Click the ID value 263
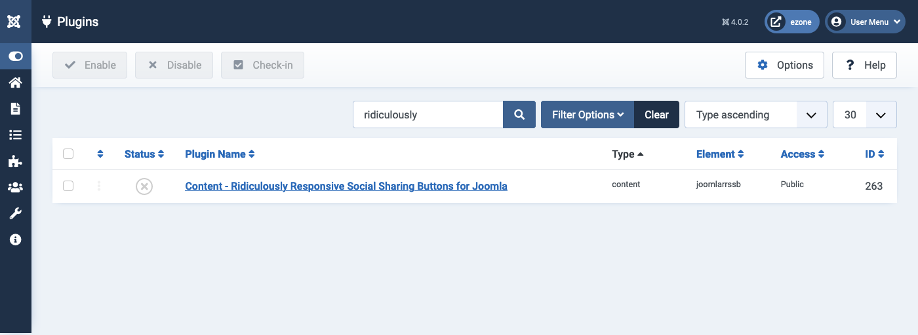Image resolution: width=918 pixels, height=335 pixels. pos(874,186)
